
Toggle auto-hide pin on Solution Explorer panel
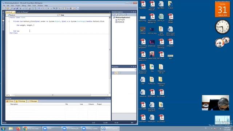[134, 12]
